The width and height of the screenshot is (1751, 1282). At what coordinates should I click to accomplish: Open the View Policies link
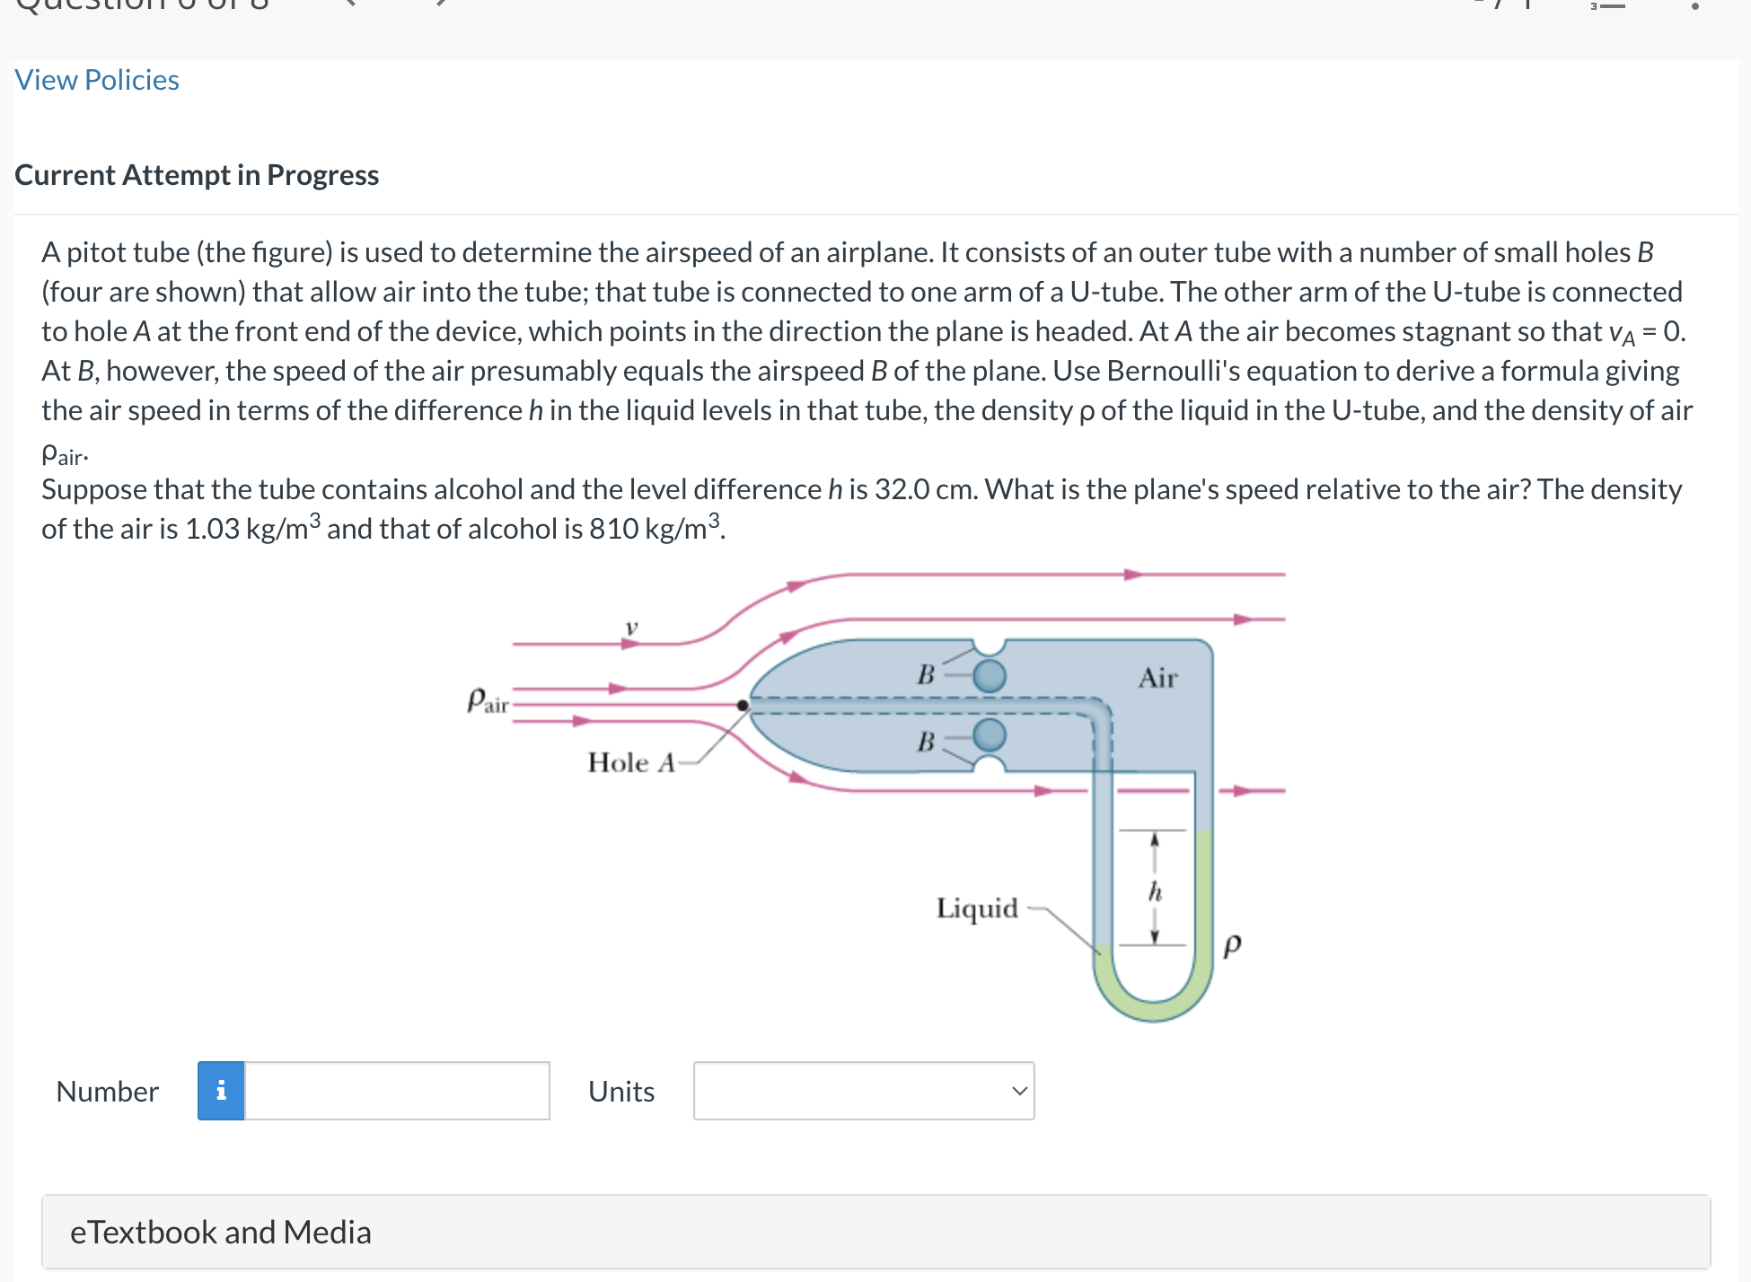(96, 80)
